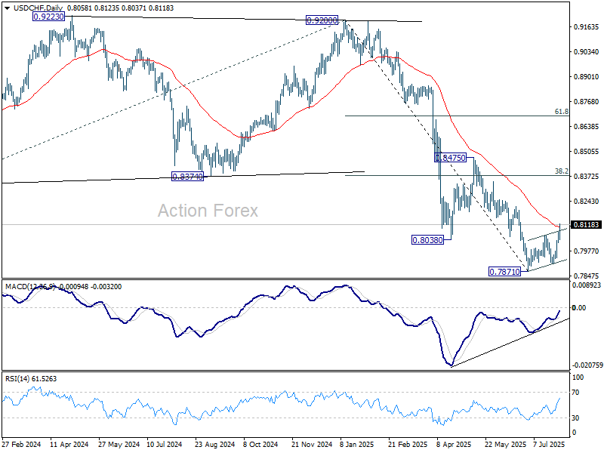Click the 0.84750 price label
This screenshot has height=453, width=604.
(x=452, y=158)
